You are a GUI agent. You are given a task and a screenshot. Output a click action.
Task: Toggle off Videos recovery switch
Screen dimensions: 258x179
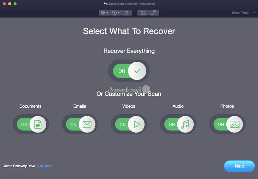(x=130, y=124)
